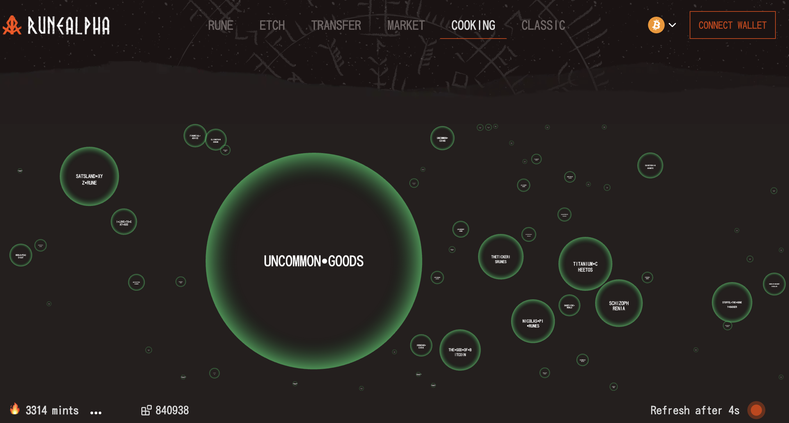Select the TITANIUM•CHEETOS bubble
Image resolution: width=789 pixels, height=423 pixels.
[585, 263]
